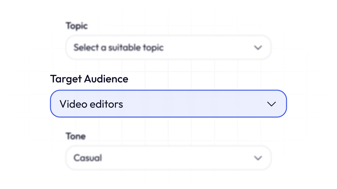Image resolution: width=337 pixels, height=189 pixels.
Task: Click empty middle area of Target Audience field
Action: [193, 104]
